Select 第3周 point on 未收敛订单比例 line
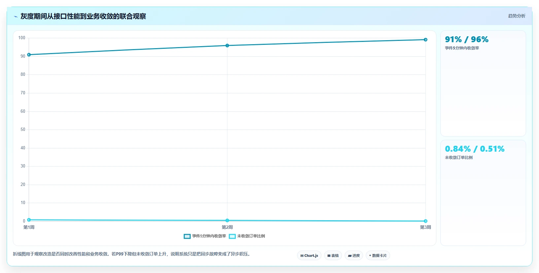Screen dimensions: 539x273 pos(425,221)
